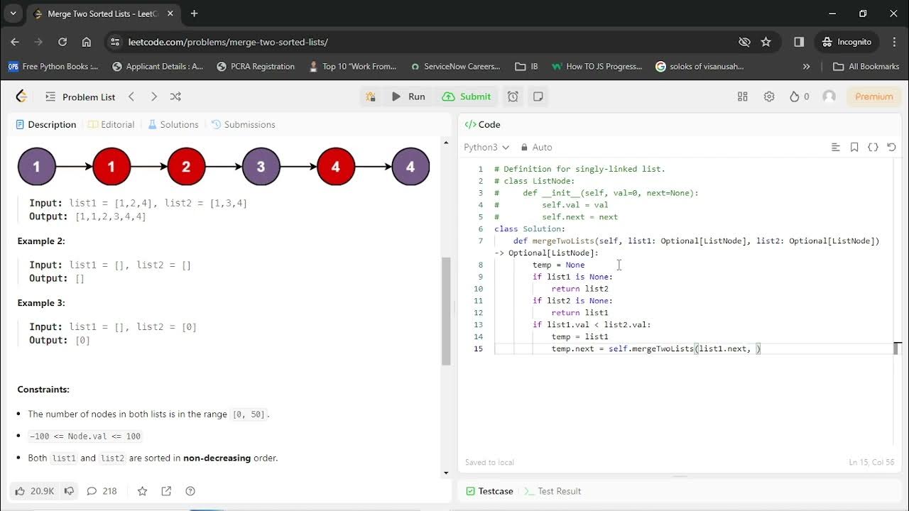The height and width of the screenshot is (511, 909).
Task: Open ServiceNow Careers bookmark
Action: coord(455,66)
